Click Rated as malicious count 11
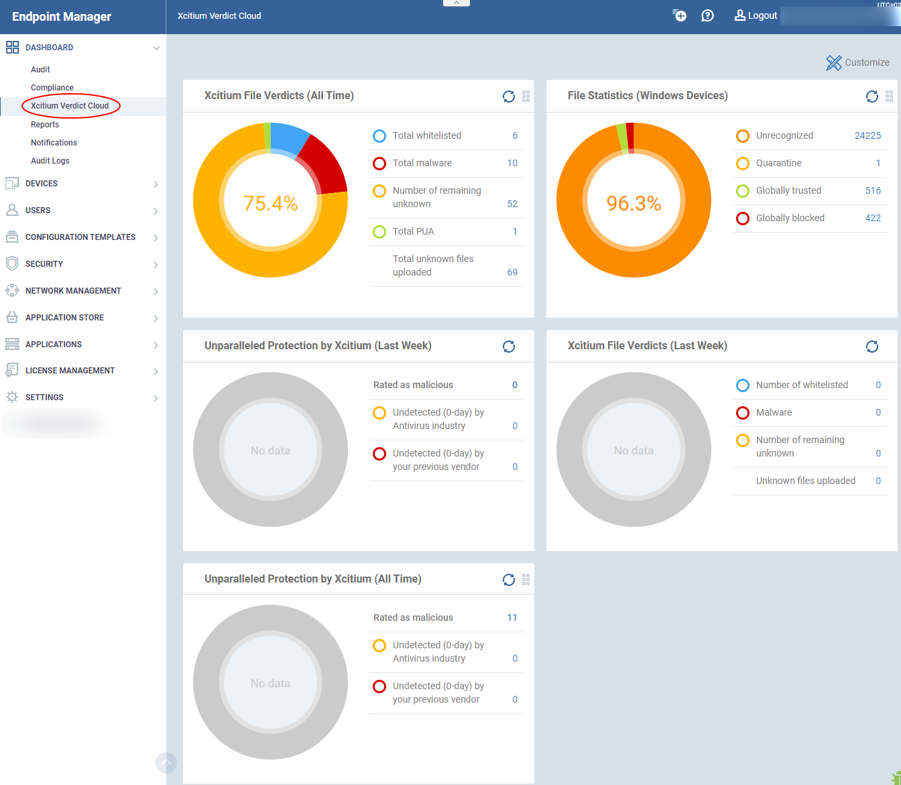Image resolution: width=901 pixels, height=785 pixels. (x=512, y=617)
